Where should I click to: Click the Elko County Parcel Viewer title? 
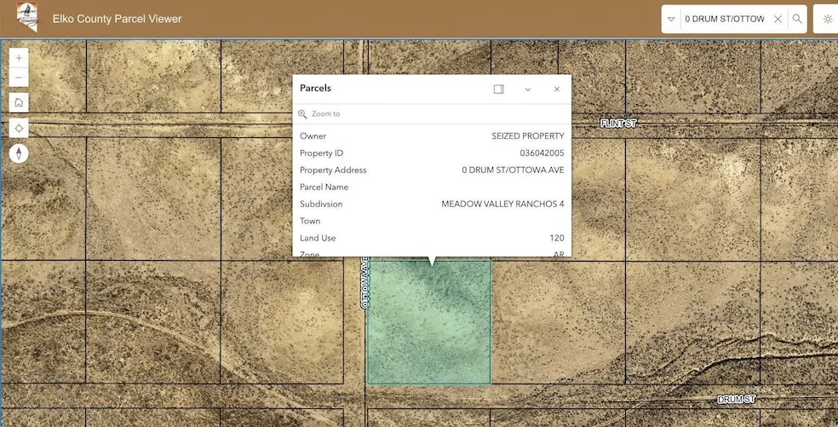click(117, 19)
